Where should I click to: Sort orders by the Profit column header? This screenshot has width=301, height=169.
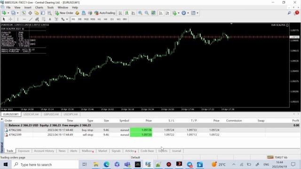295,121
